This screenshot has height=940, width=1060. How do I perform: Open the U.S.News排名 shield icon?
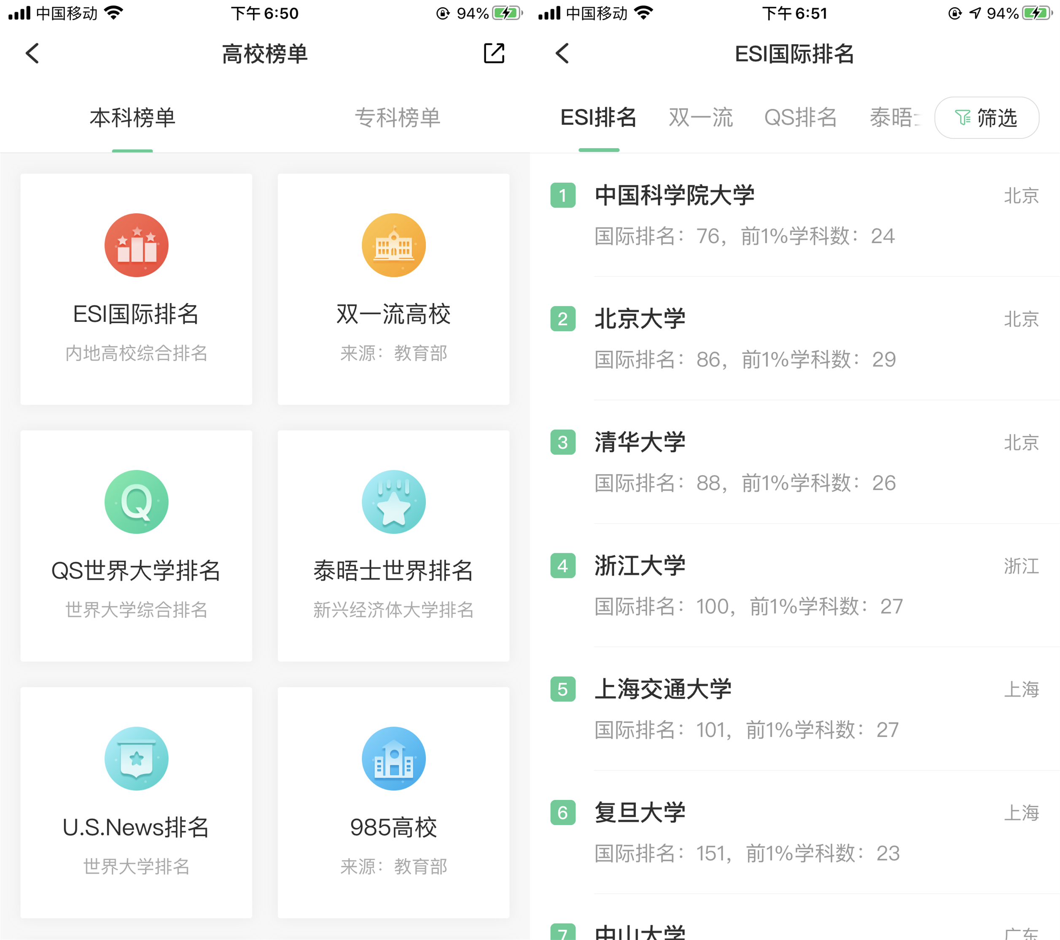[x=136, y=758]
